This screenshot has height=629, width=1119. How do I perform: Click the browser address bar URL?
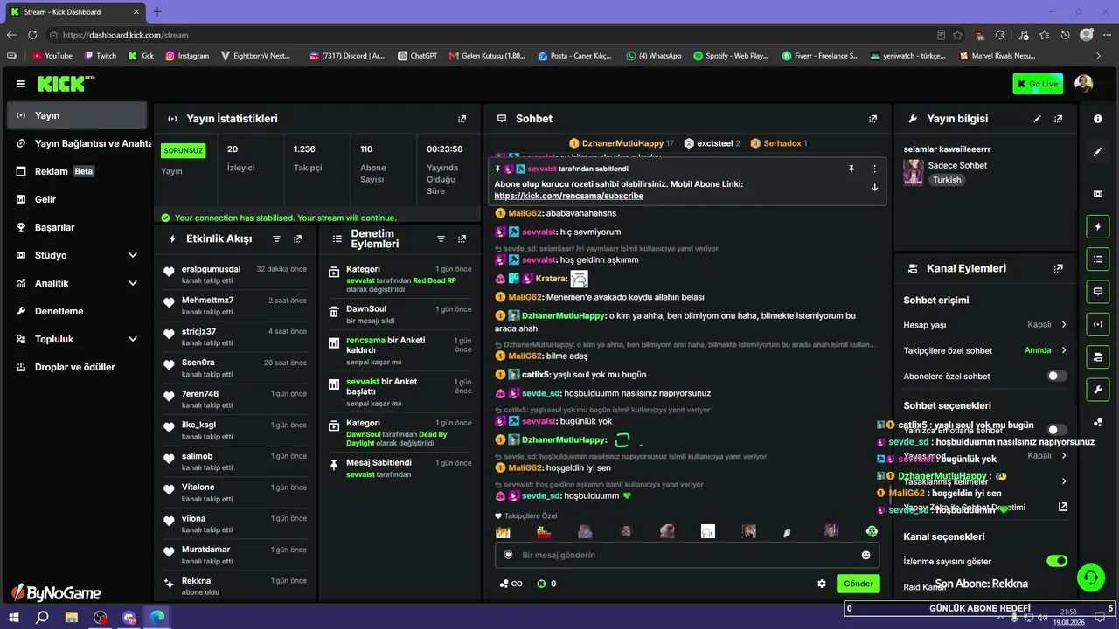[x=126, y=35]
